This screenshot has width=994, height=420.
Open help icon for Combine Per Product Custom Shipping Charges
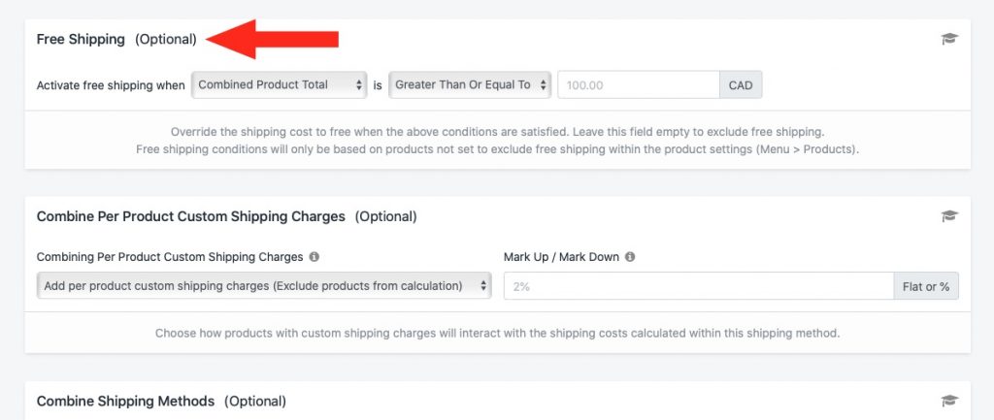click(x=949, y=216)
